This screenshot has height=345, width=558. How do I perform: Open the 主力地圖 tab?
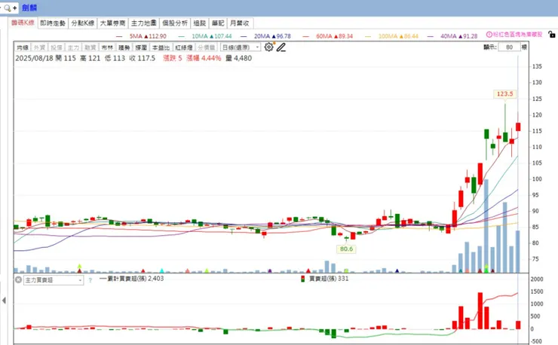pos(144,23)
